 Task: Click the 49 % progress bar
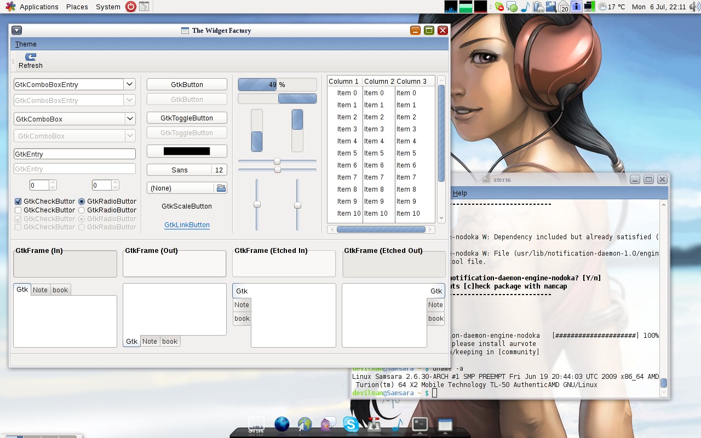[x=277, y=84]
